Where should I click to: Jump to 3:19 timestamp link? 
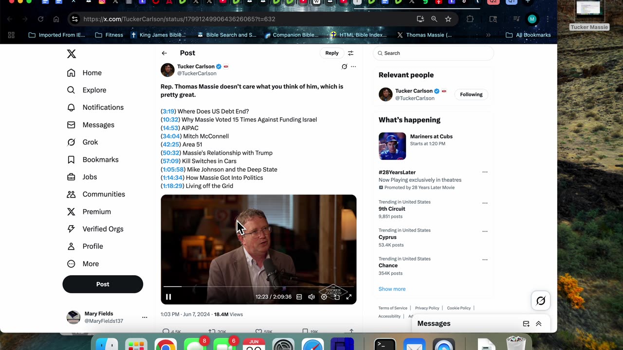168,111
